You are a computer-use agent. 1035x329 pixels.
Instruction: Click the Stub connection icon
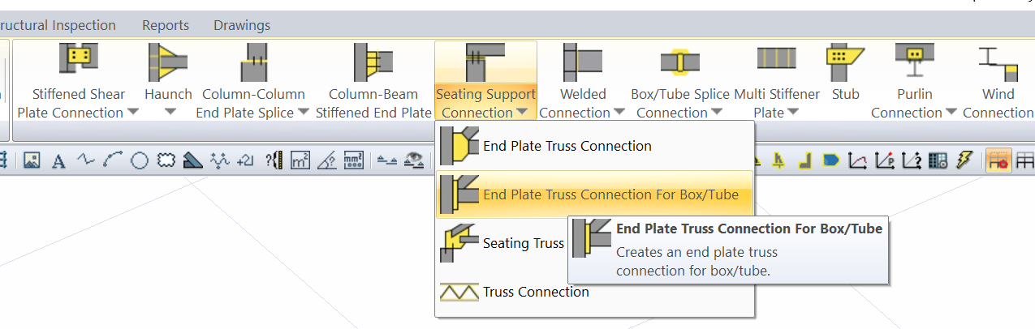click(x=845, y=58)
